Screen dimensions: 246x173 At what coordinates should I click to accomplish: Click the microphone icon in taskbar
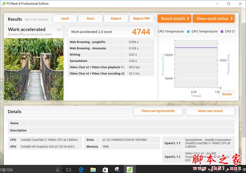(x=58, y=170)
